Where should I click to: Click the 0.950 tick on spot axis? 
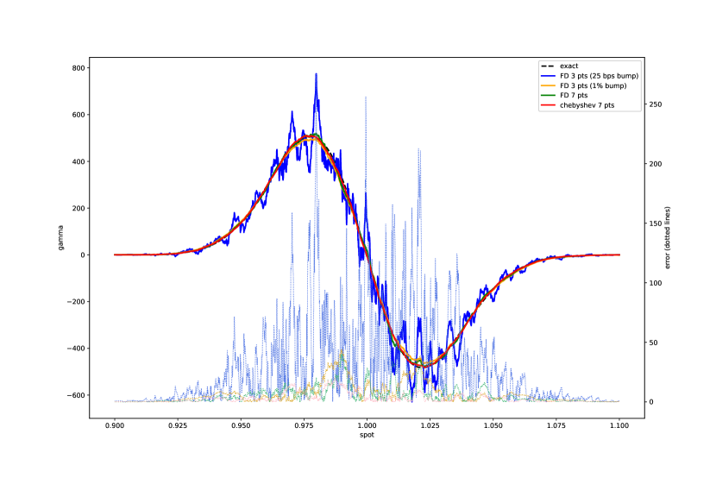tap(241, 425)
